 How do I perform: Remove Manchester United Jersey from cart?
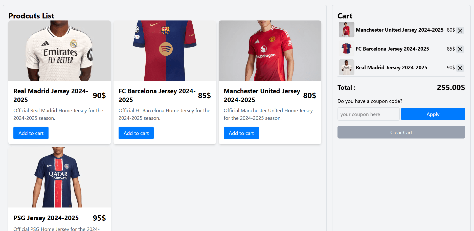[460, 31]
